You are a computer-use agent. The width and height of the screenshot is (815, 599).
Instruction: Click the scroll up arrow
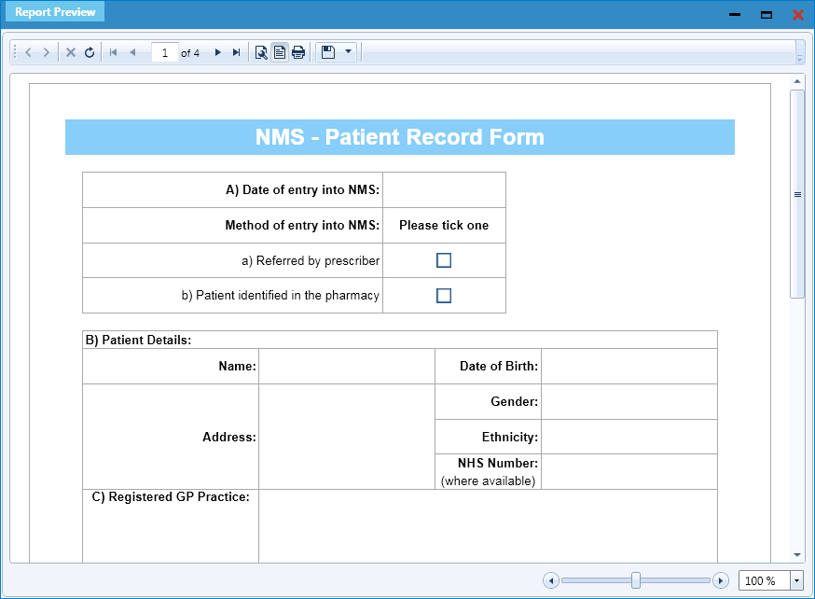(797, 81)
